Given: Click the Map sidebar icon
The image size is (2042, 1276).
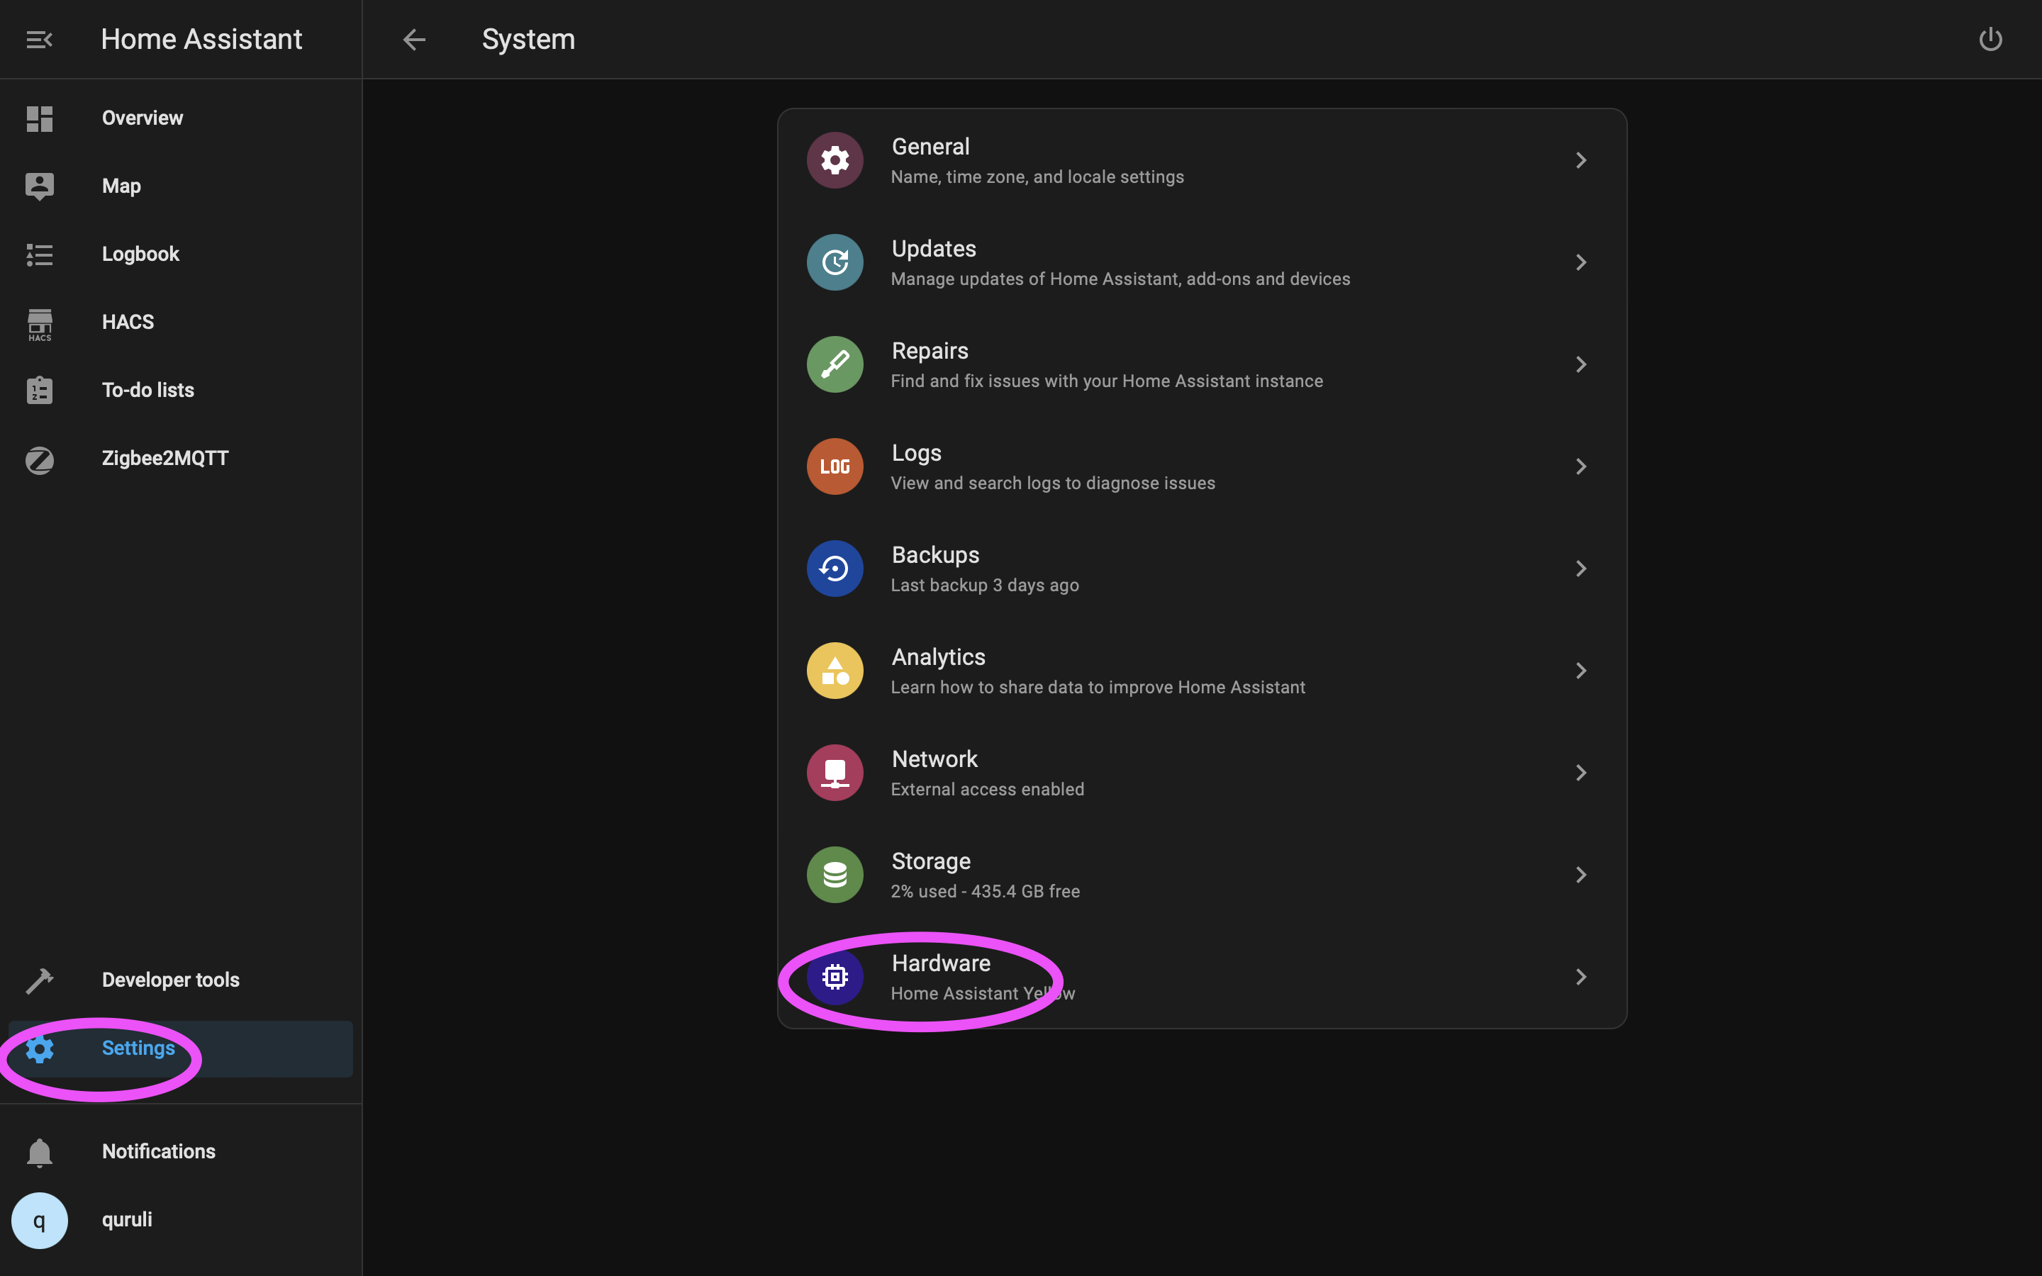Looking at the screenshot, I should click(x=40, y=186).
